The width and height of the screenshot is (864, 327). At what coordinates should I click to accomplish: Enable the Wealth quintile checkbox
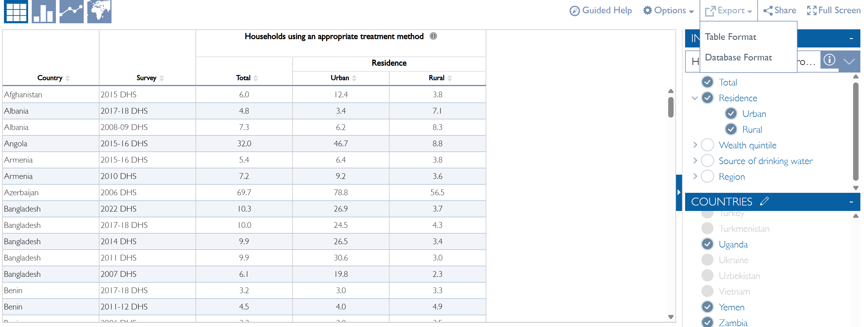(707, 145)
